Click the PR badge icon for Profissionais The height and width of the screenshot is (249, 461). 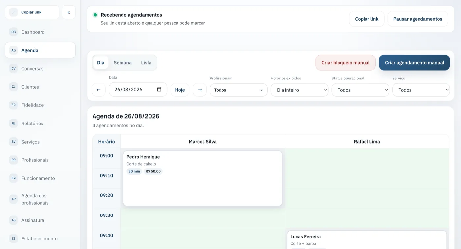pyautogui.click(x=14, y=160)
